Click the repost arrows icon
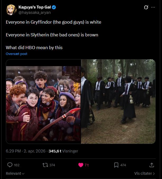Image resolution: width=162 pixels, height=179 pixels. (x=45, y=165)
